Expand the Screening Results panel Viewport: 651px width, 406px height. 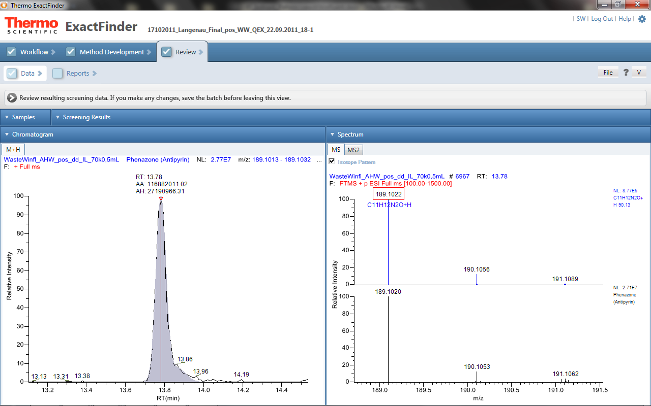click(57, 117)
